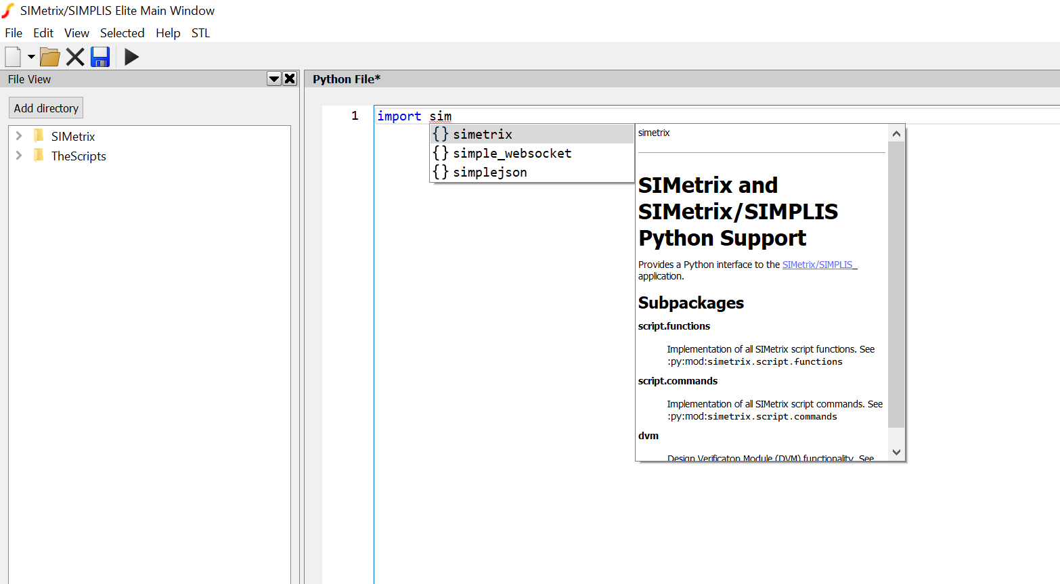Viewport: 1060px width, 584px height.
Task: Open the Selected menu
Action: tap(122, 32)
